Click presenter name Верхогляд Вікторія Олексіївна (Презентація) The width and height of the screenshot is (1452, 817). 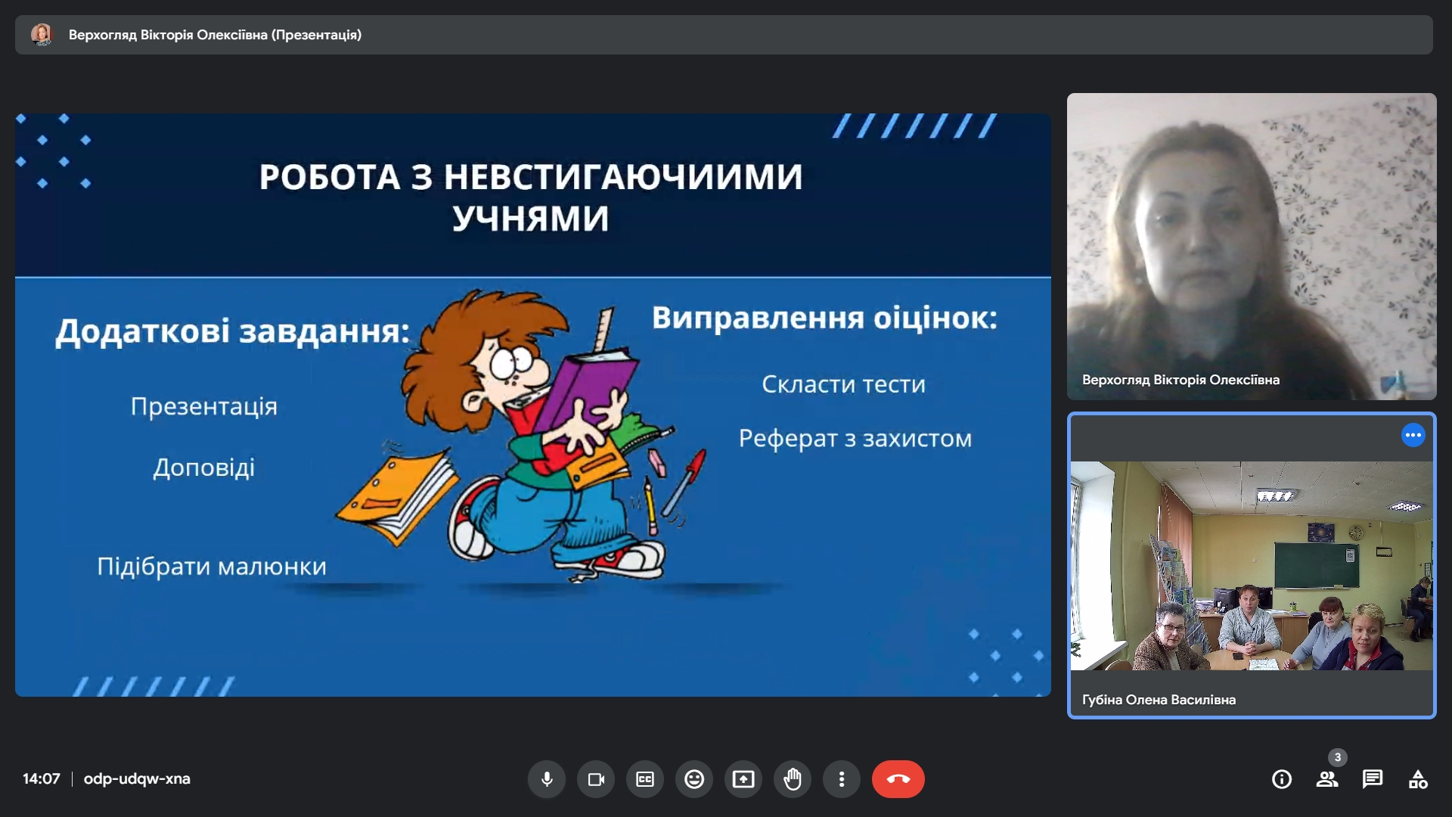pyautogui.click(x=215, y=35)
